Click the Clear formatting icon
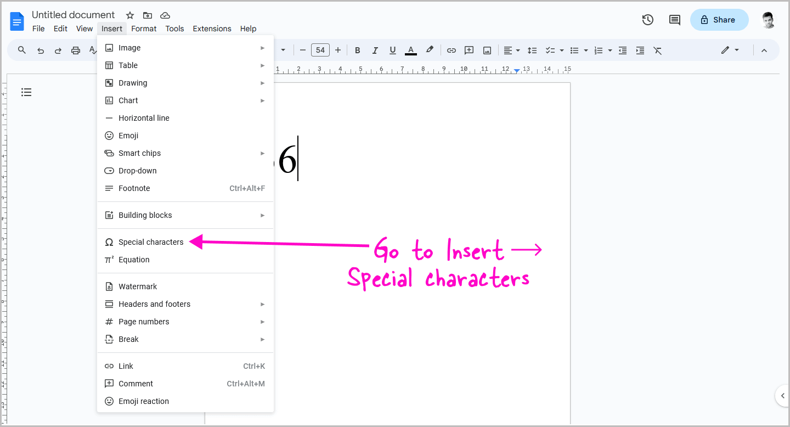 (x=657, y=50)
